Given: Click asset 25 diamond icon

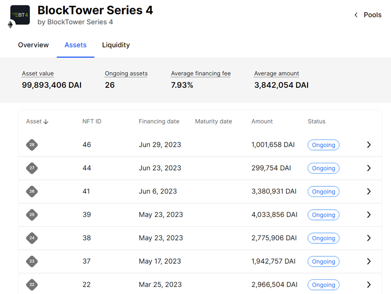Looking at the screenshot, I should point(32,215).
